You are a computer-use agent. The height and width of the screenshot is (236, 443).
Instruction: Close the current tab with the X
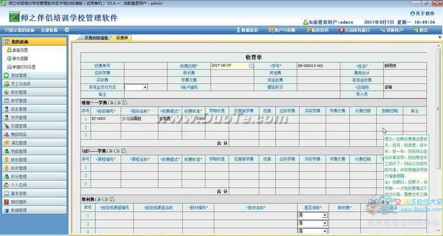[440, 37]
